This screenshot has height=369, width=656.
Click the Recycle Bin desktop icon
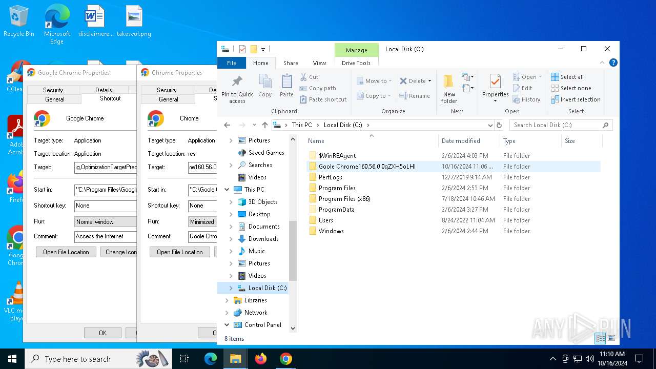tap(19, 22)
